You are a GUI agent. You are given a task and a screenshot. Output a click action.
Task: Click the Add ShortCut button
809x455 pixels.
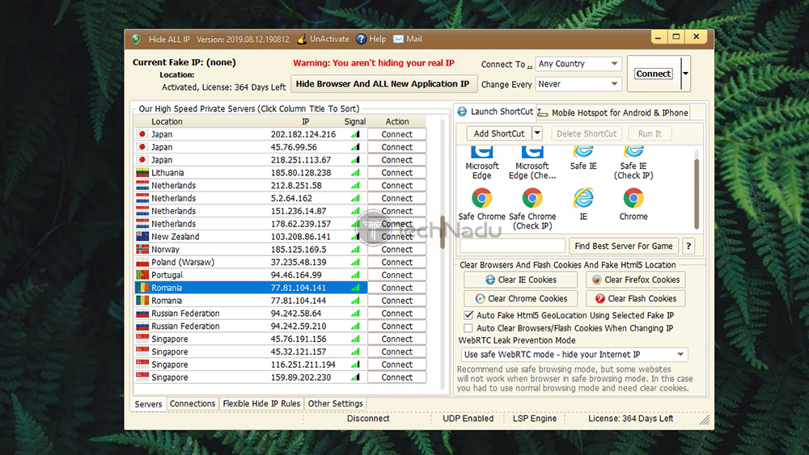point(499,133)
